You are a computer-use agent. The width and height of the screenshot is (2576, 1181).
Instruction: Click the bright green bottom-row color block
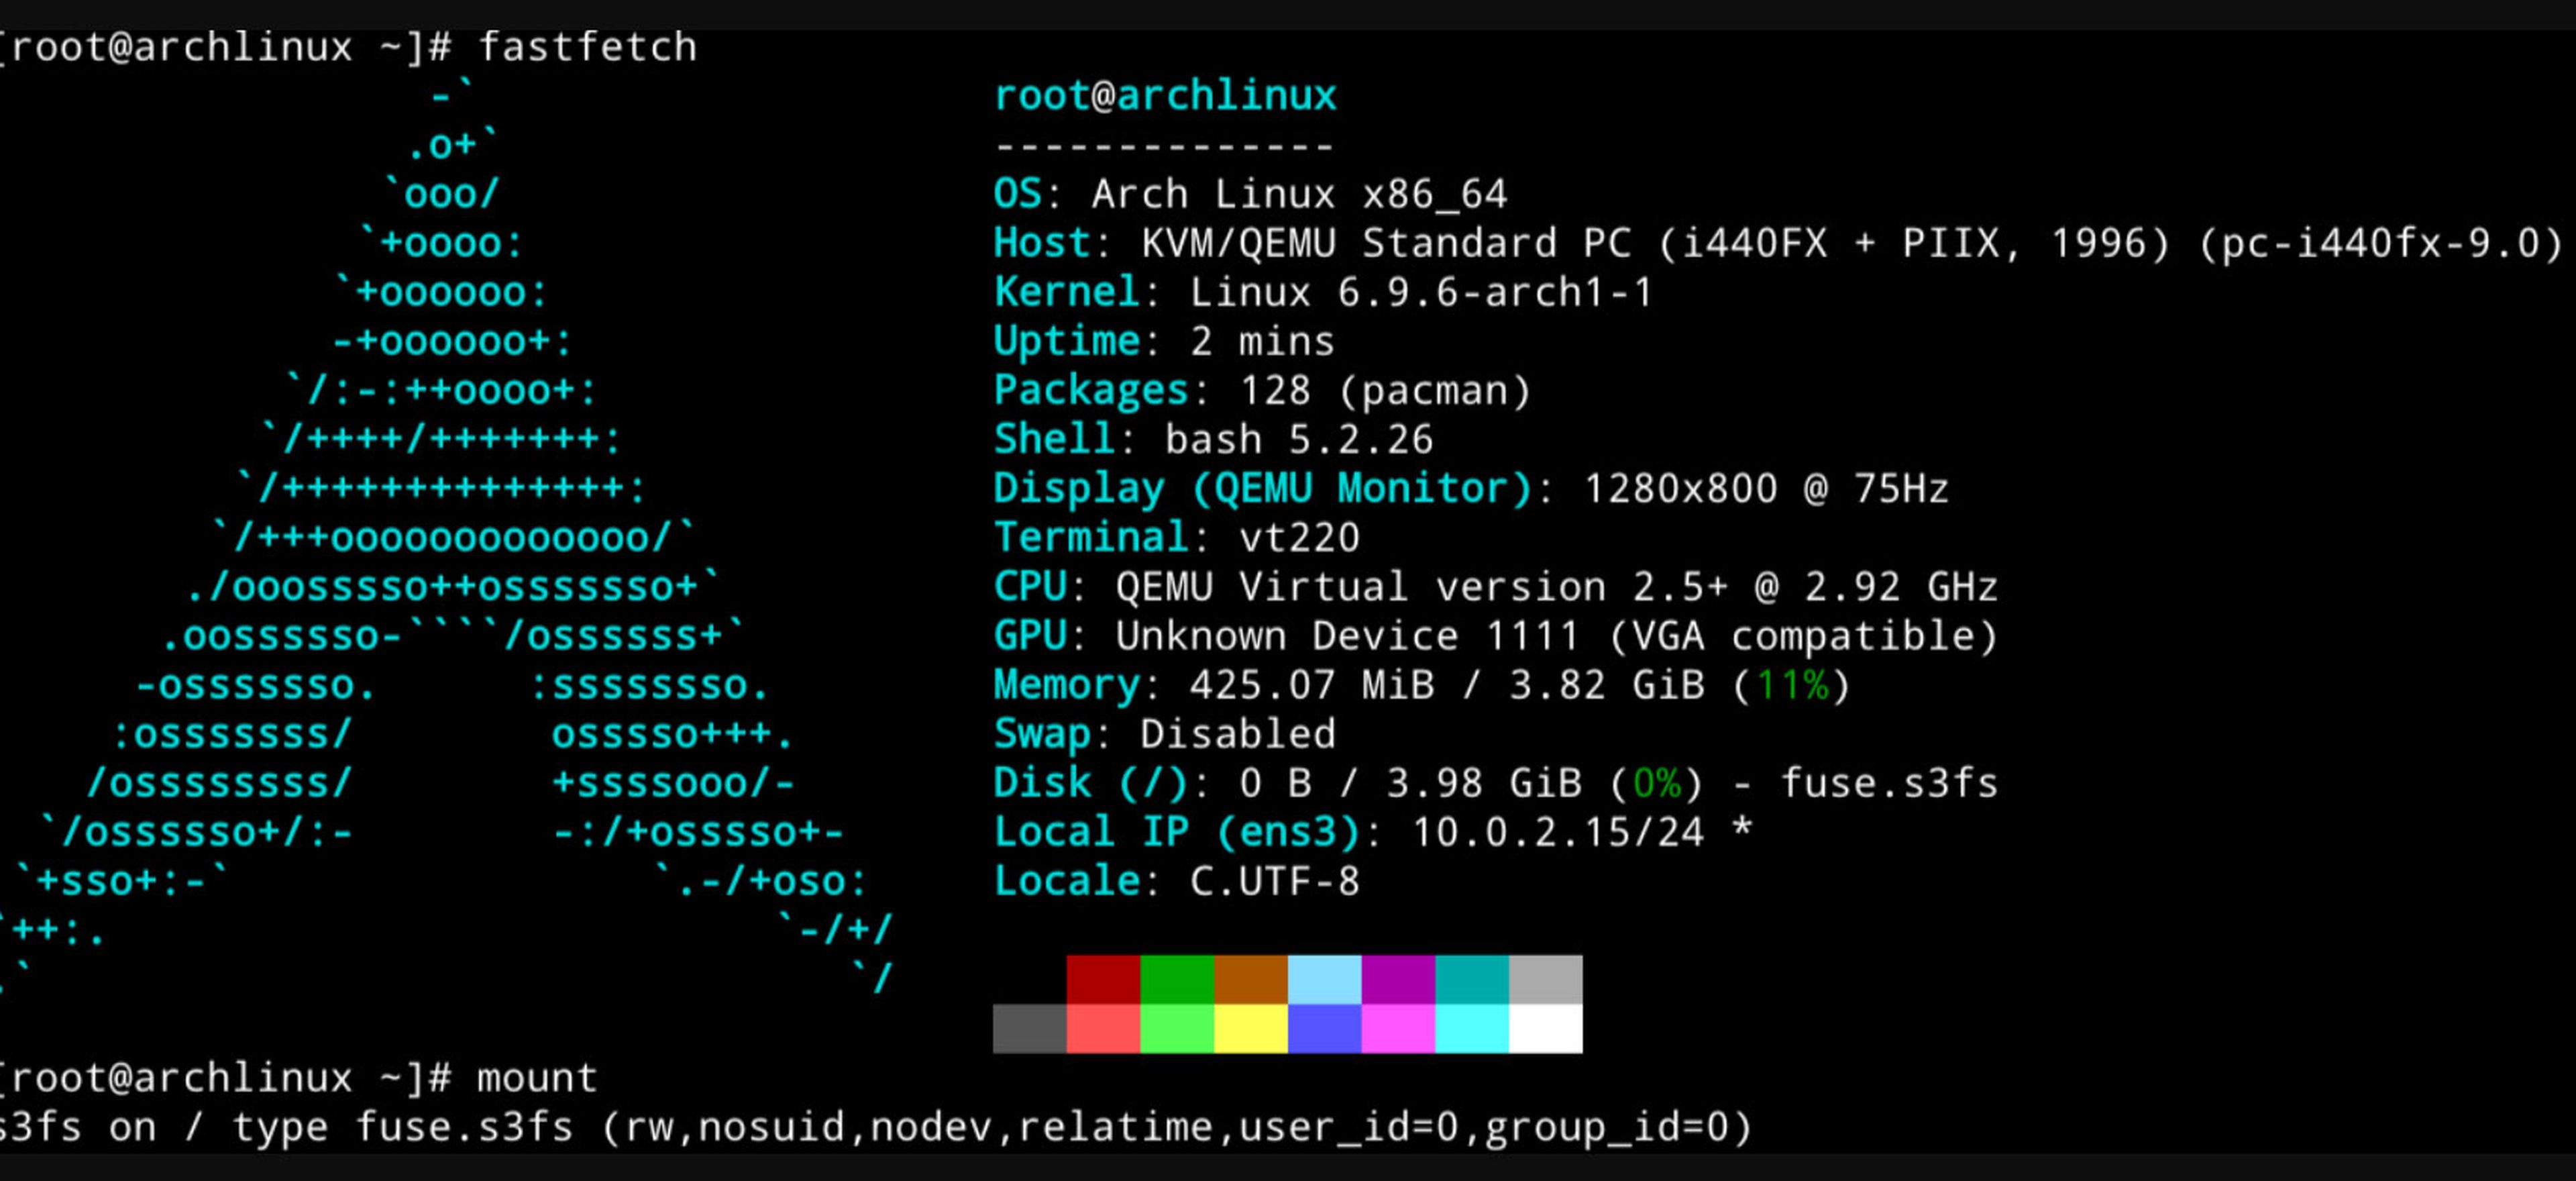[1177, 1029]
